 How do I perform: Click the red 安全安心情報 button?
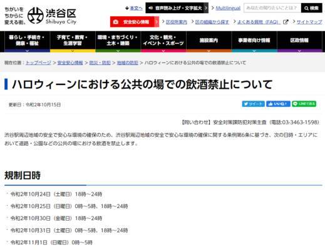pos(135,22)
